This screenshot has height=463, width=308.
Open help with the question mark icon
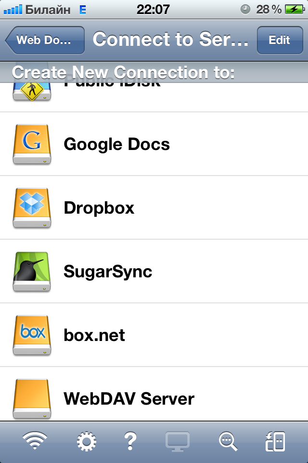(130, 441)
